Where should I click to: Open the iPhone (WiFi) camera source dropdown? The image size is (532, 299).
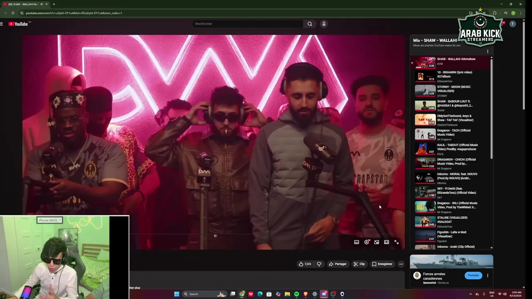click(x=49, y=220)
